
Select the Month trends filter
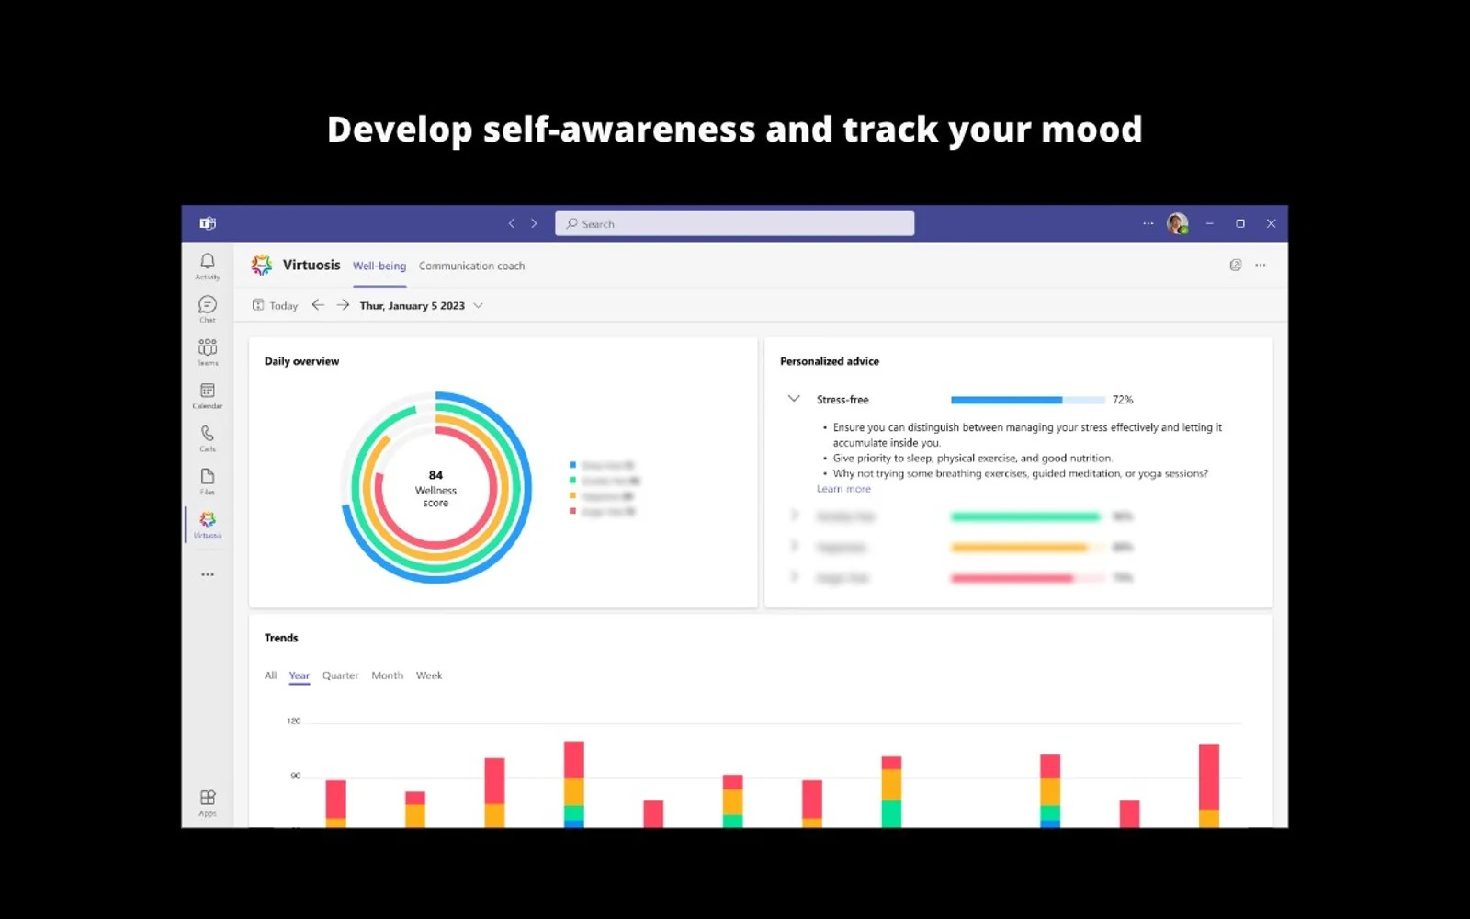click(x=387, y=675)
